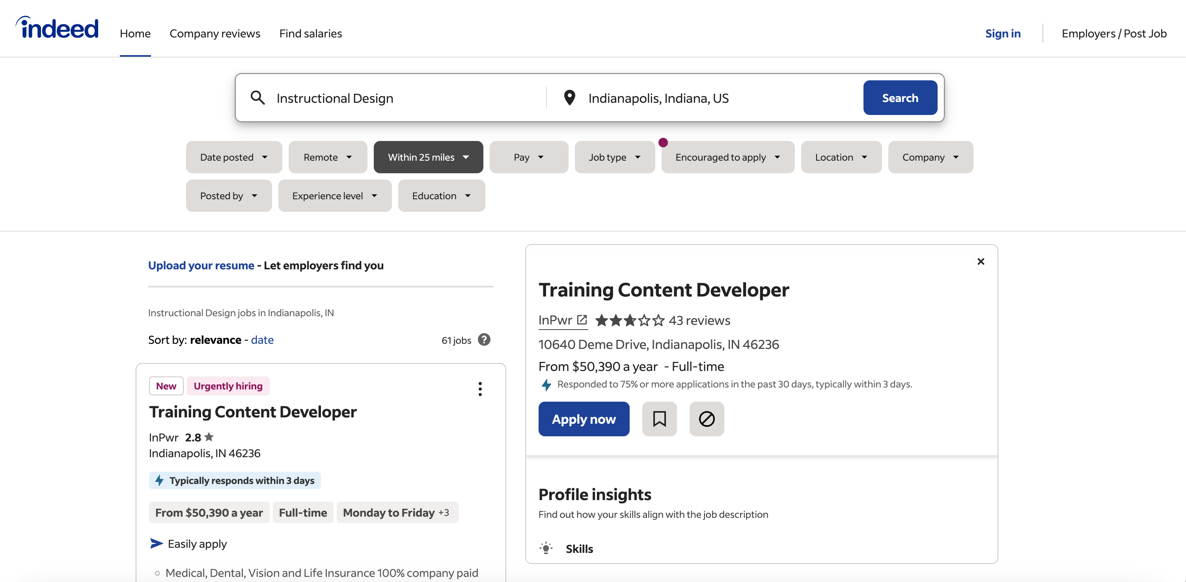This screenshot has width=1186, height=582.
Task: Open the Posted by filter
Action: 229,196
